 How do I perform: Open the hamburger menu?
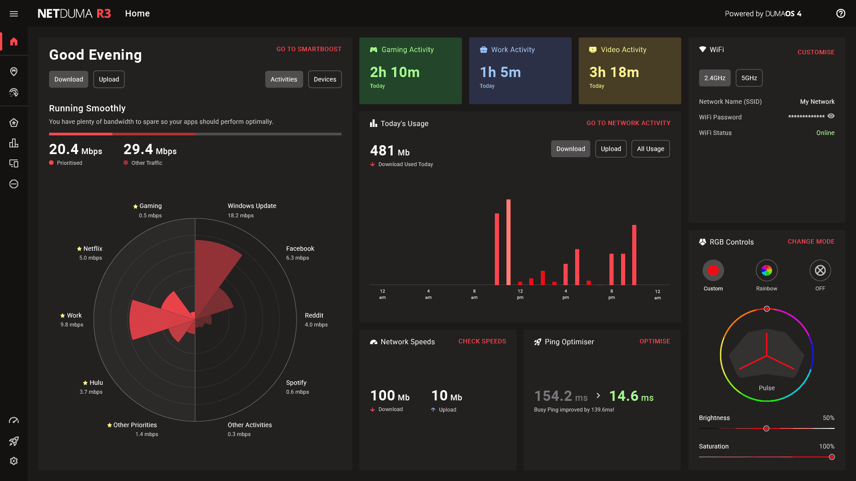[14, 14]
